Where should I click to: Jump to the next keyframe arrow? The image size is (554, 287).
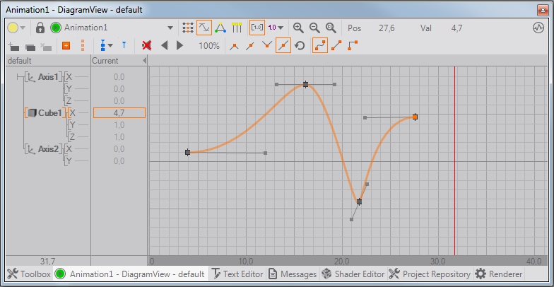point(179,45)
